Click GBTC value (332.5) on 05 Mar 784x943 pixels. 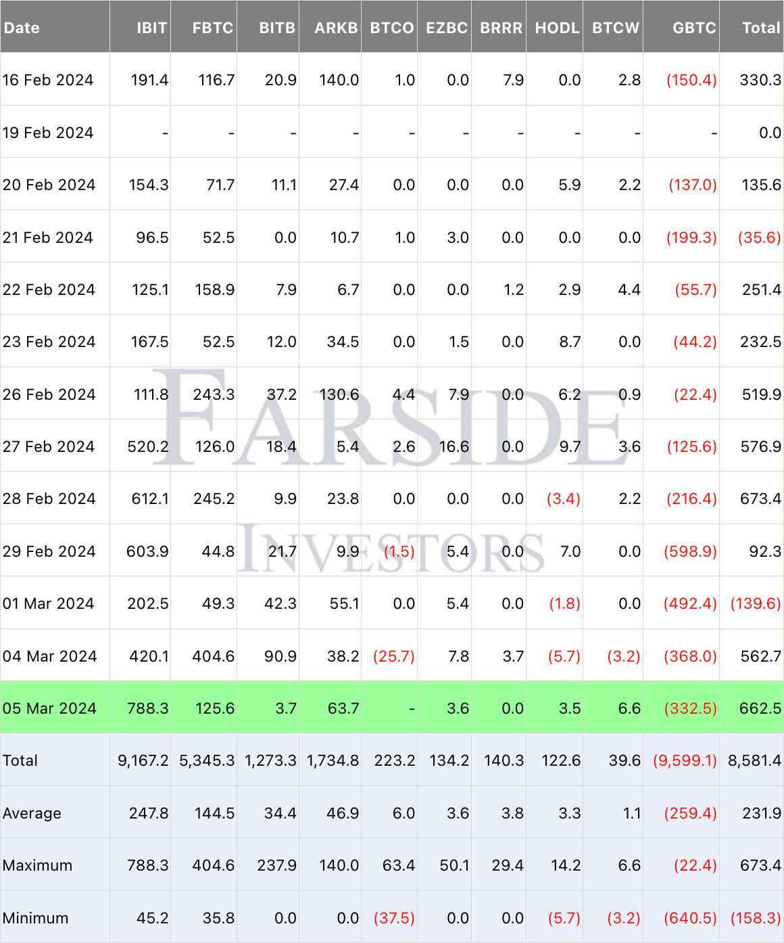(x=690, y=708)
